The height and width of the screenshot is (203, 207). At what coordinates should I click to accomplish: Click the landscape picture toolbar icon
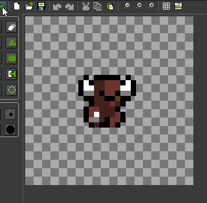coord(179,6)
